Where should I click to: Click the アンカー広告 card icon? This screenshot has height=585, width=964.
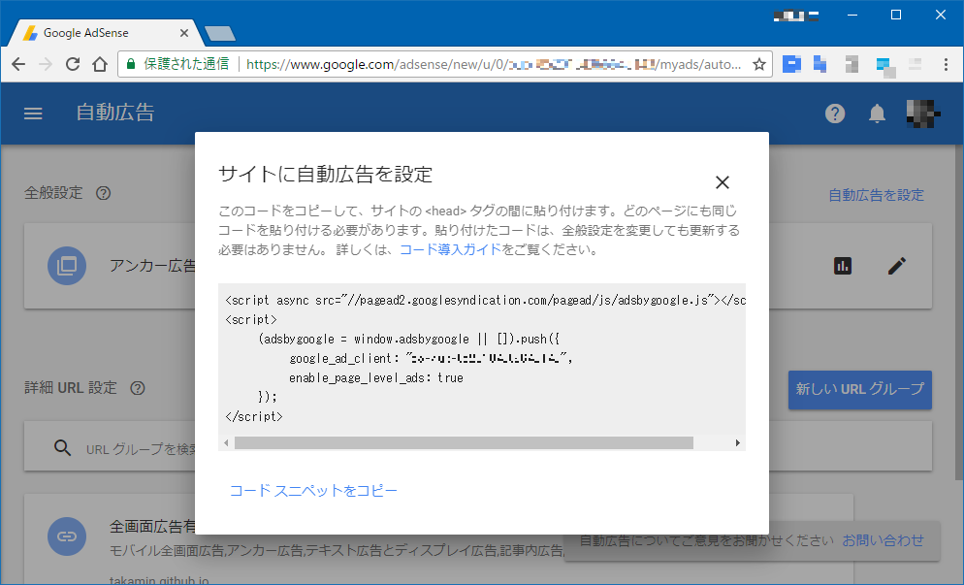click(67, 266)
